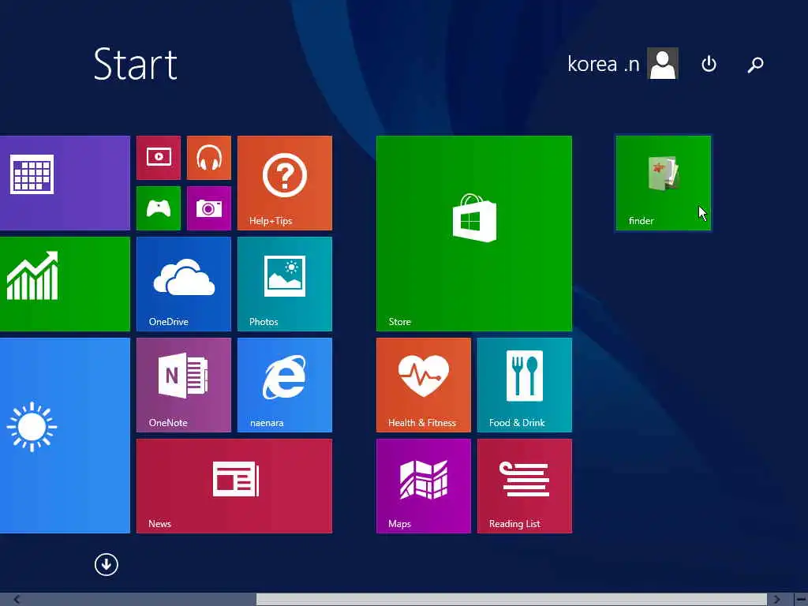Click the horizontal scrollbar left arrow
Screen dimensions: 808x606
pos(17,600)
